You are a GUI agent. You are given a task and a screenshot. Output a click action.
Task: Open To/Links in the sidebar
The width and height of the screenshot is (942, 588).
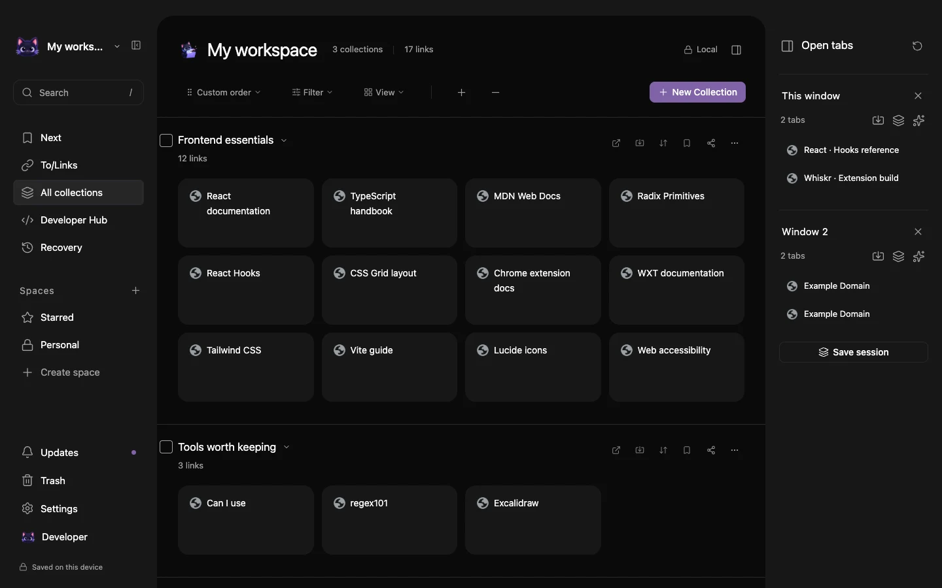pos(78,165)
